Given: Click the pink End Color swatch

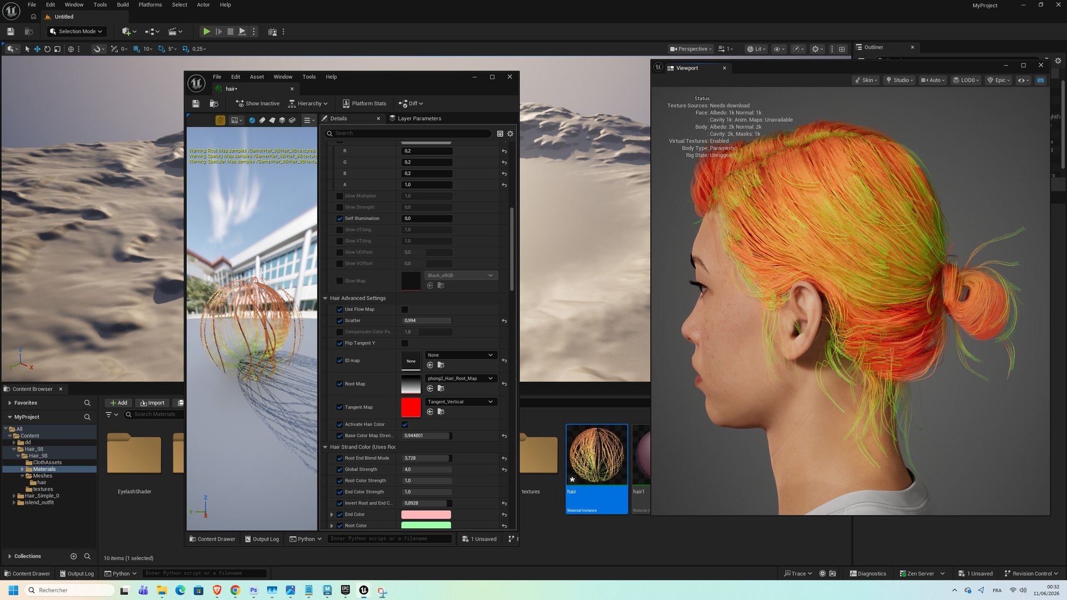Looking at the screenshot, I should point(426,514).
